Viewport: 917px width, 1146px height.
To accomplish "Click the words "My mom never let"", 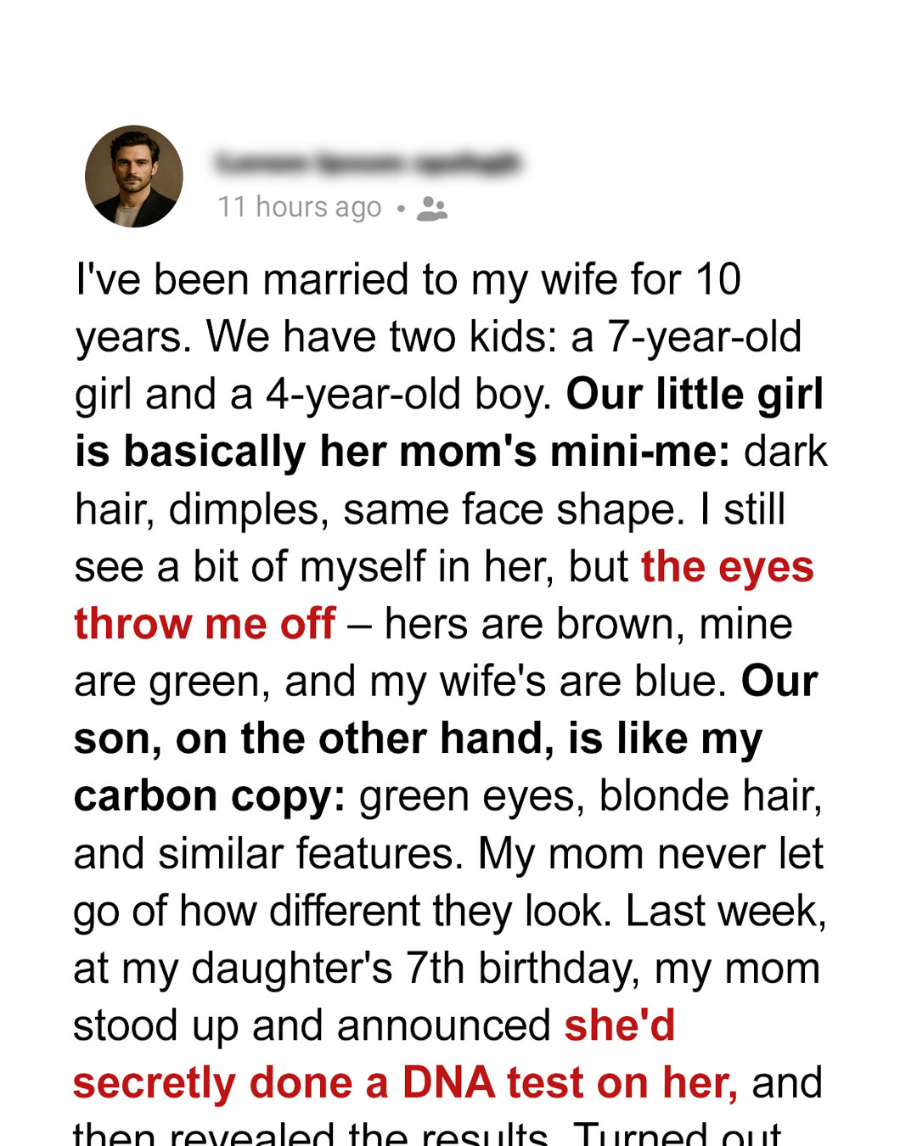I will tap(650, 854).
